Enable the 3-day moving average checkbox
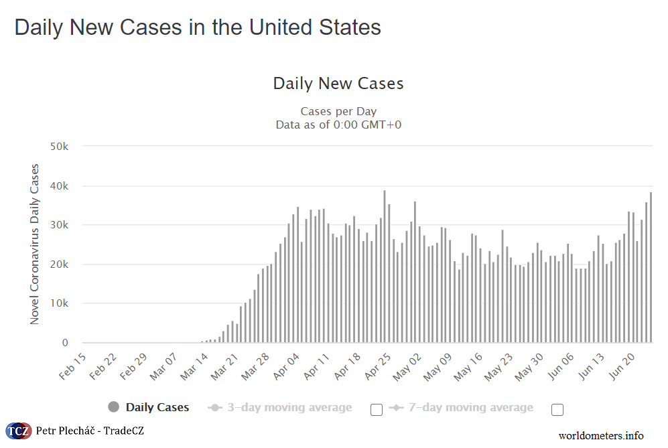Image resolution: width=668 pixels, height=448 pixels. coord(376,409)
